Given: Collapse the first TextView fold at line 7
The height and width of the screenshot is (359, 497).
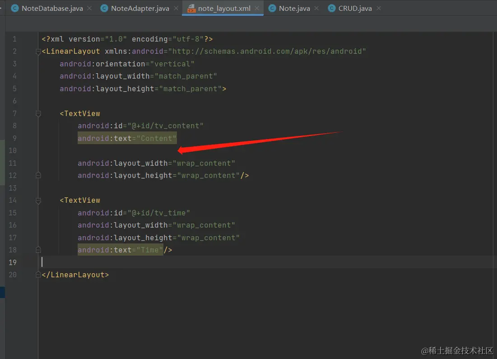Looking at the screenshot, I should click(38, 113).
